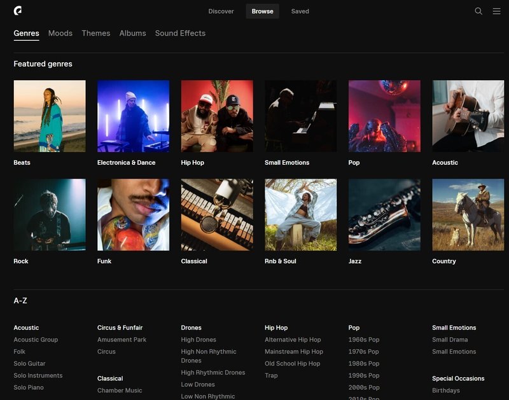Open the Beats genre thumbnail

click(x=50, y=116)
